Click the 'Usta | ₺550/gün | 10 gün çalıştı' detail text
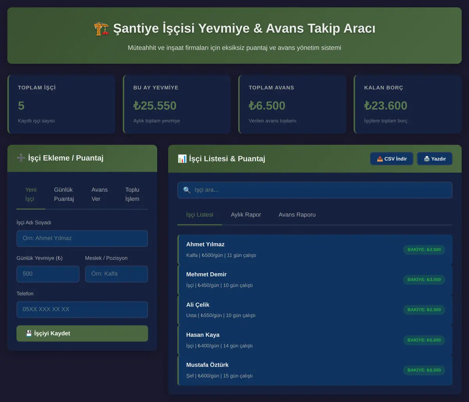 click(x=221, y=316)
